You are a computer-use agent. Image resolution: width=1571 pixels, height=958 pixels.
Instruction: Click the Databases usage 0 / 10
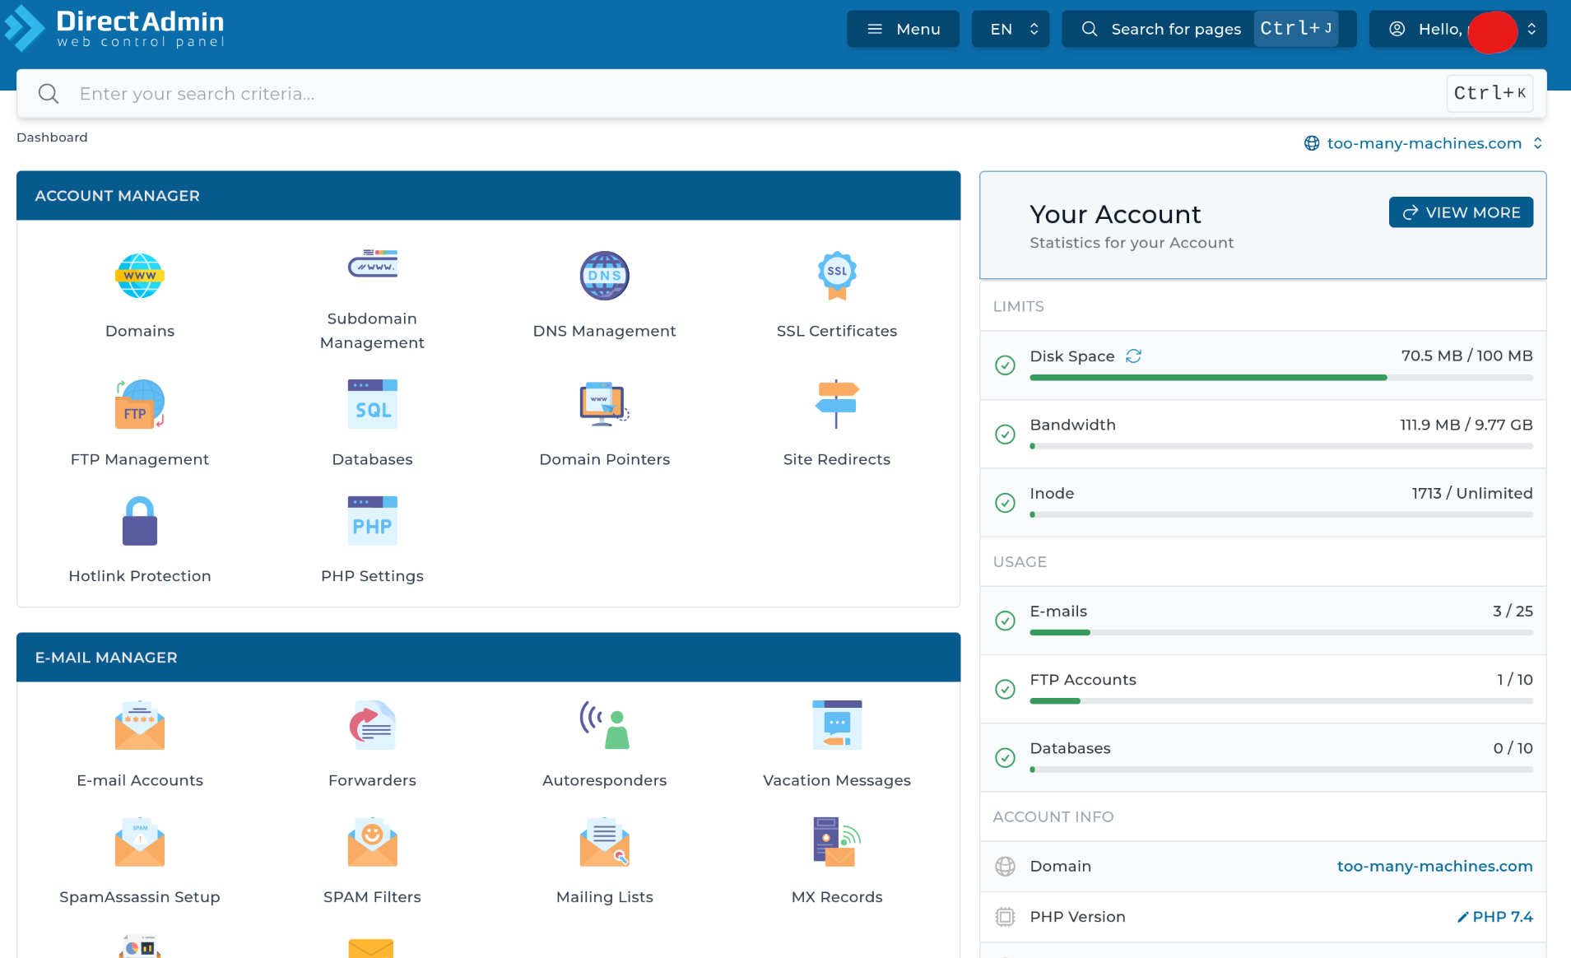pyautogui.click(x=1513, y=748)
